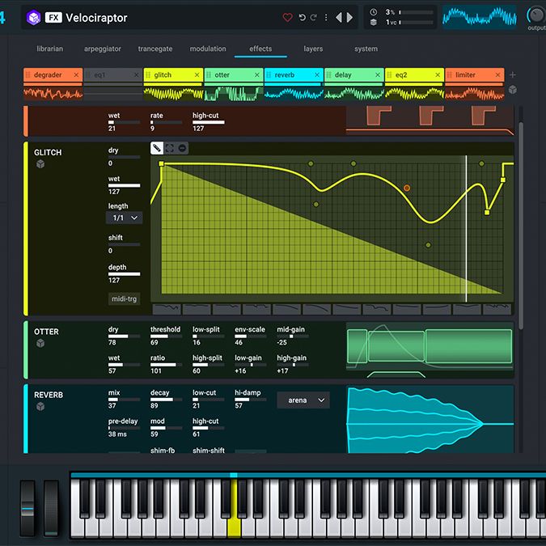Image resolution: width=546 pixels, height=546 pixels.
Task: Click the stacked layers voice count icon
Action: coord(373,23)
